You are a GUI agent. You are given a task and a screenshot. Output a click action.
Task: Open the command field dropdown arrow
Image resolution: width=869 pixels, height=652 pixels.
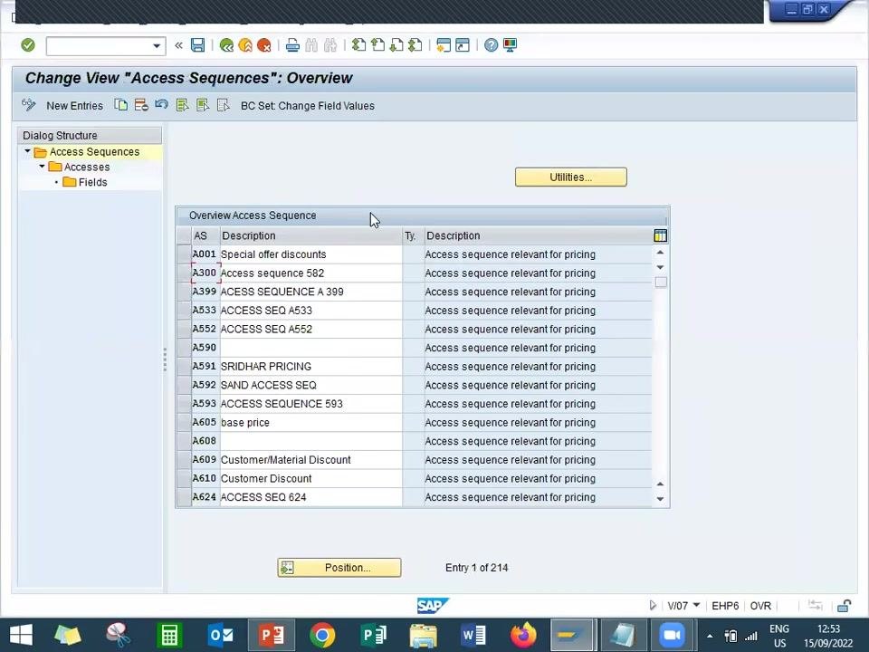tap(157, 46)
